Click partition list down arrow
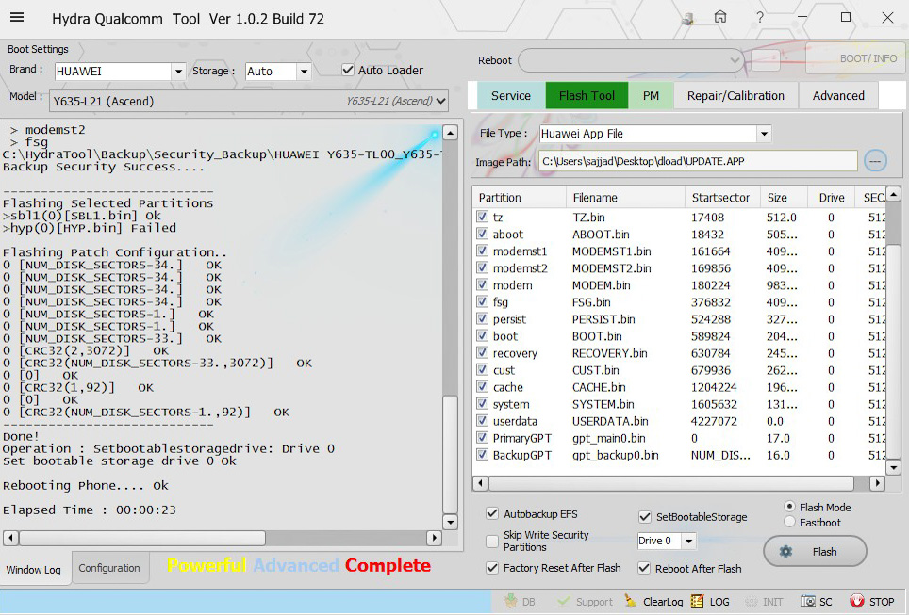 pyautogui.click(x=893, y=467)
